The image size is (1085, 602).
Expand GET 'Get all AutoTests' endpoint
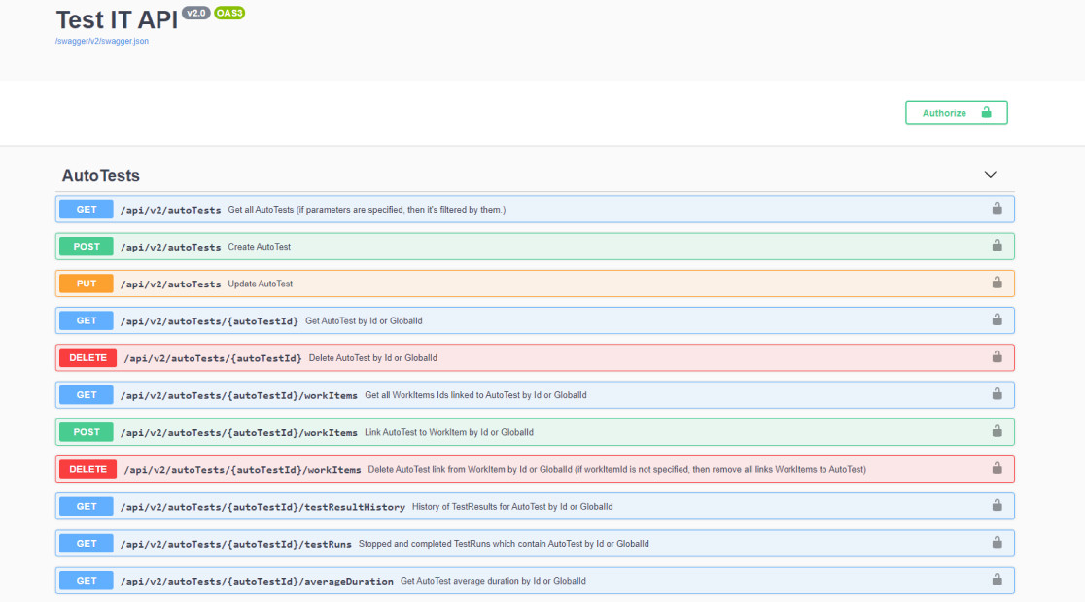(x=535, y=210)
